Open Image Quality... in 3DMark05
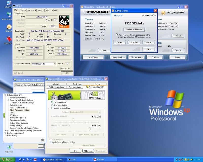 [119, 57]
